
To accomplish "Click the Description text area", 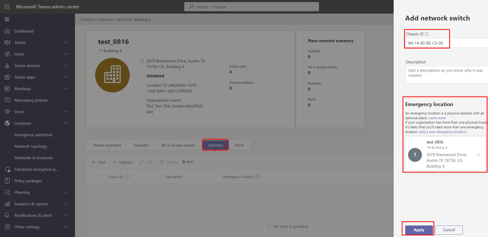I will pyautogui.click(x=446, y=75).
